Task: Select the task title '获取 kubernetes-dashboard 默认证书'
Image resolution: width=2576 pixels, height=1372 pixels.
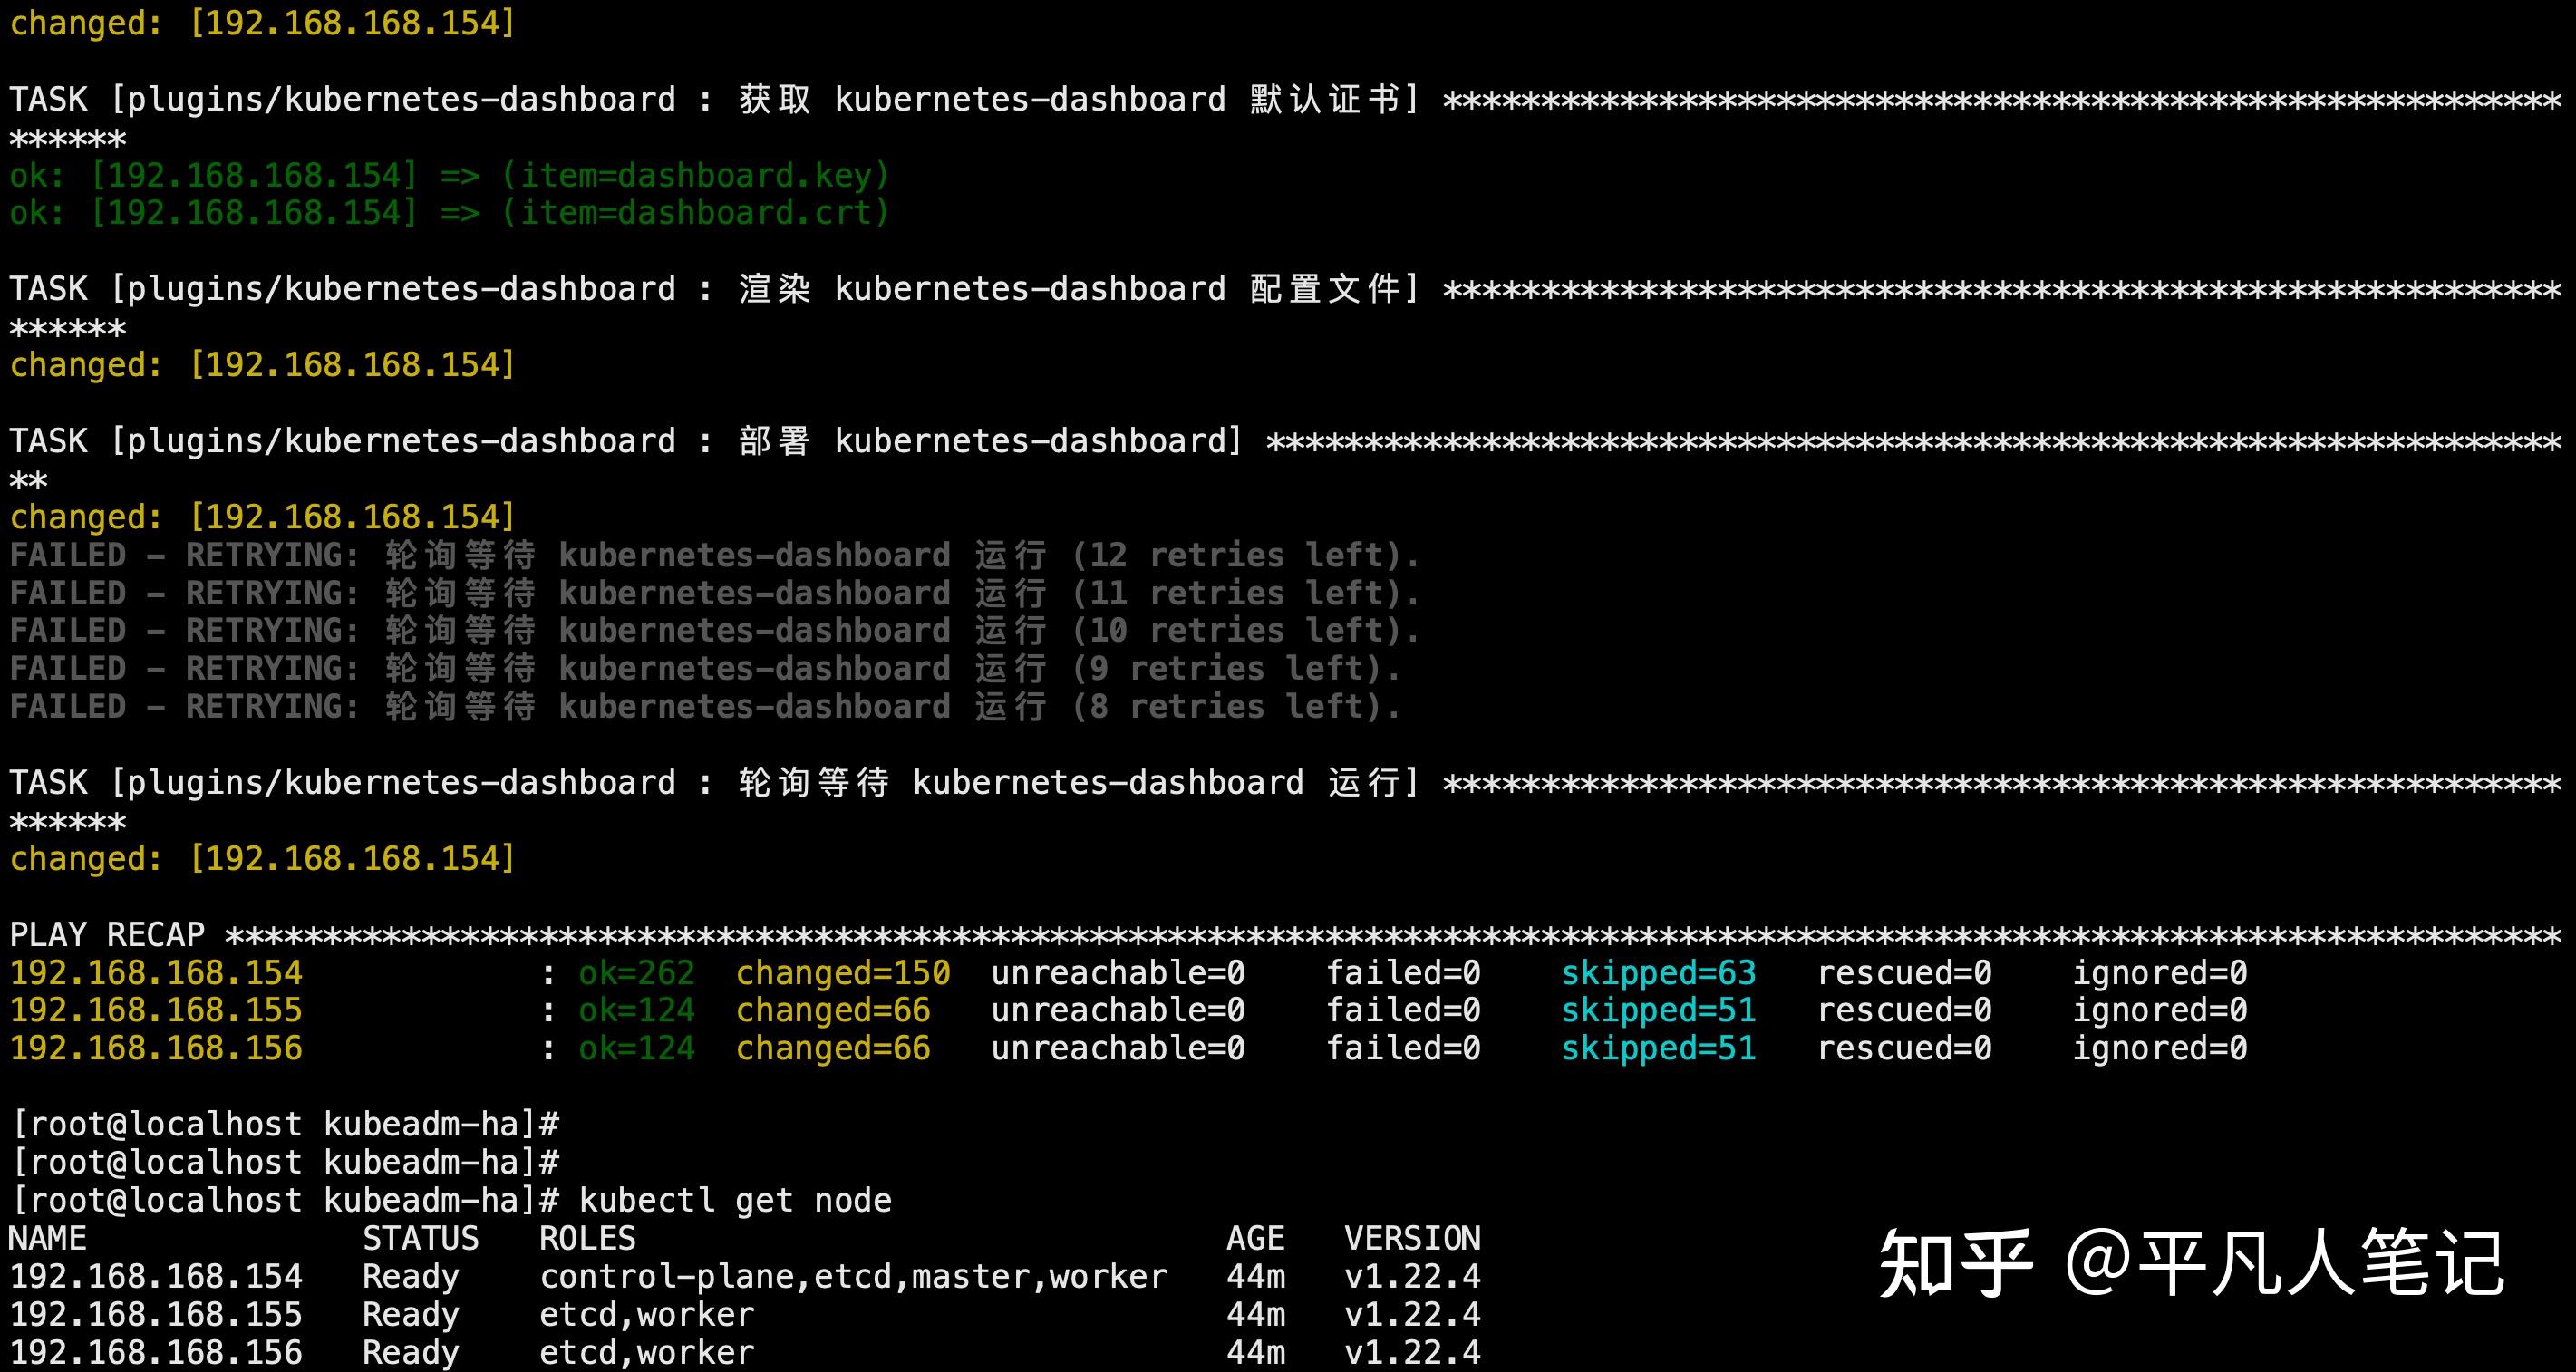Action: point(1069,99)
